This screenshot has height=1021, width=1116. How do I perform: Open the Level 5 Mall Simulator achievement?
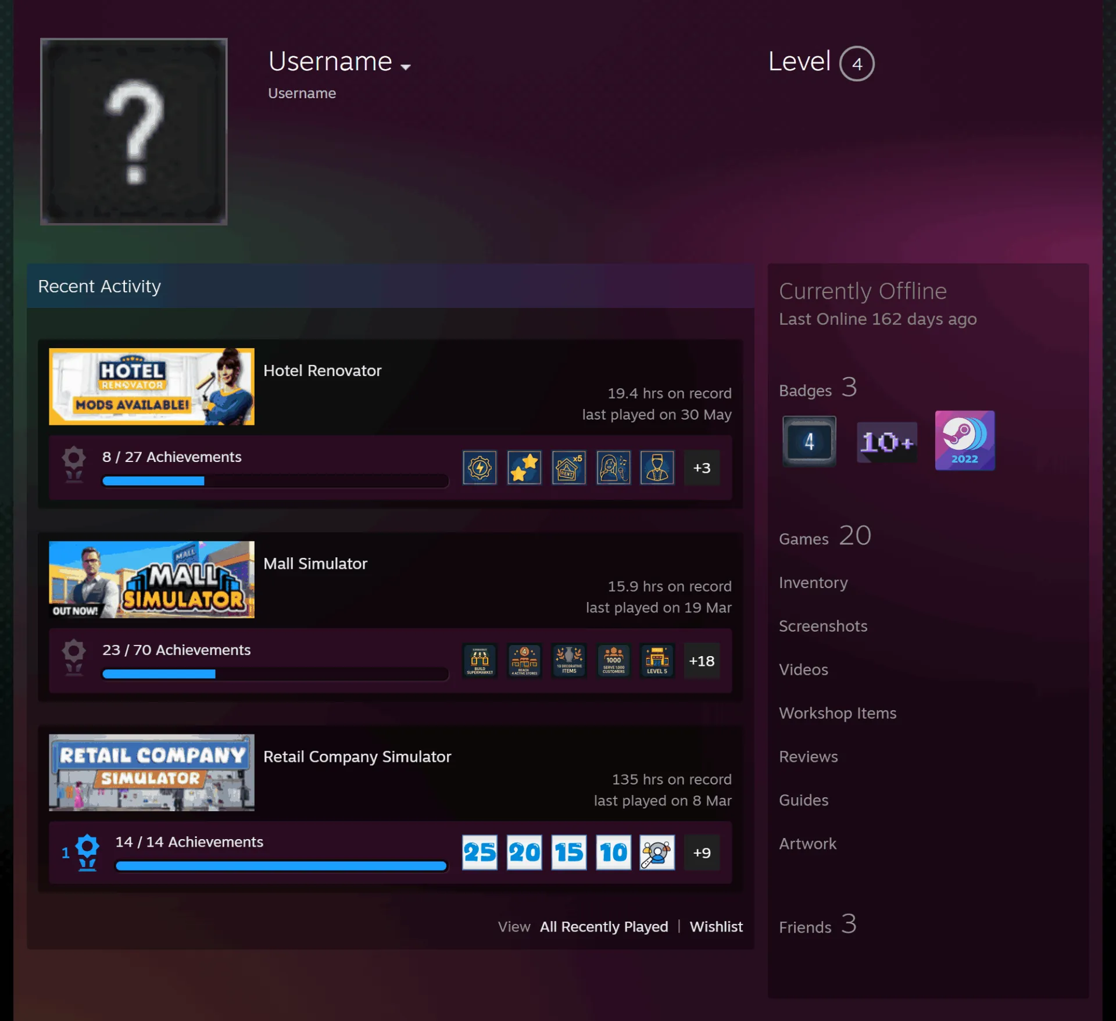tap(657, 661)
